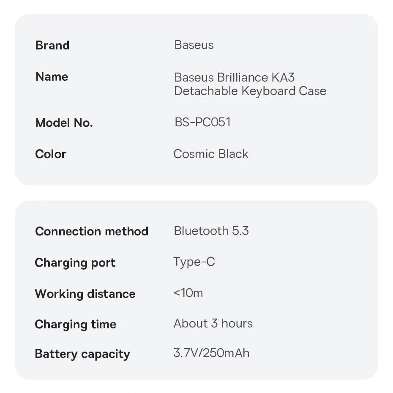Click the 'Color' label
393x393 pixels.
(51, 154)
